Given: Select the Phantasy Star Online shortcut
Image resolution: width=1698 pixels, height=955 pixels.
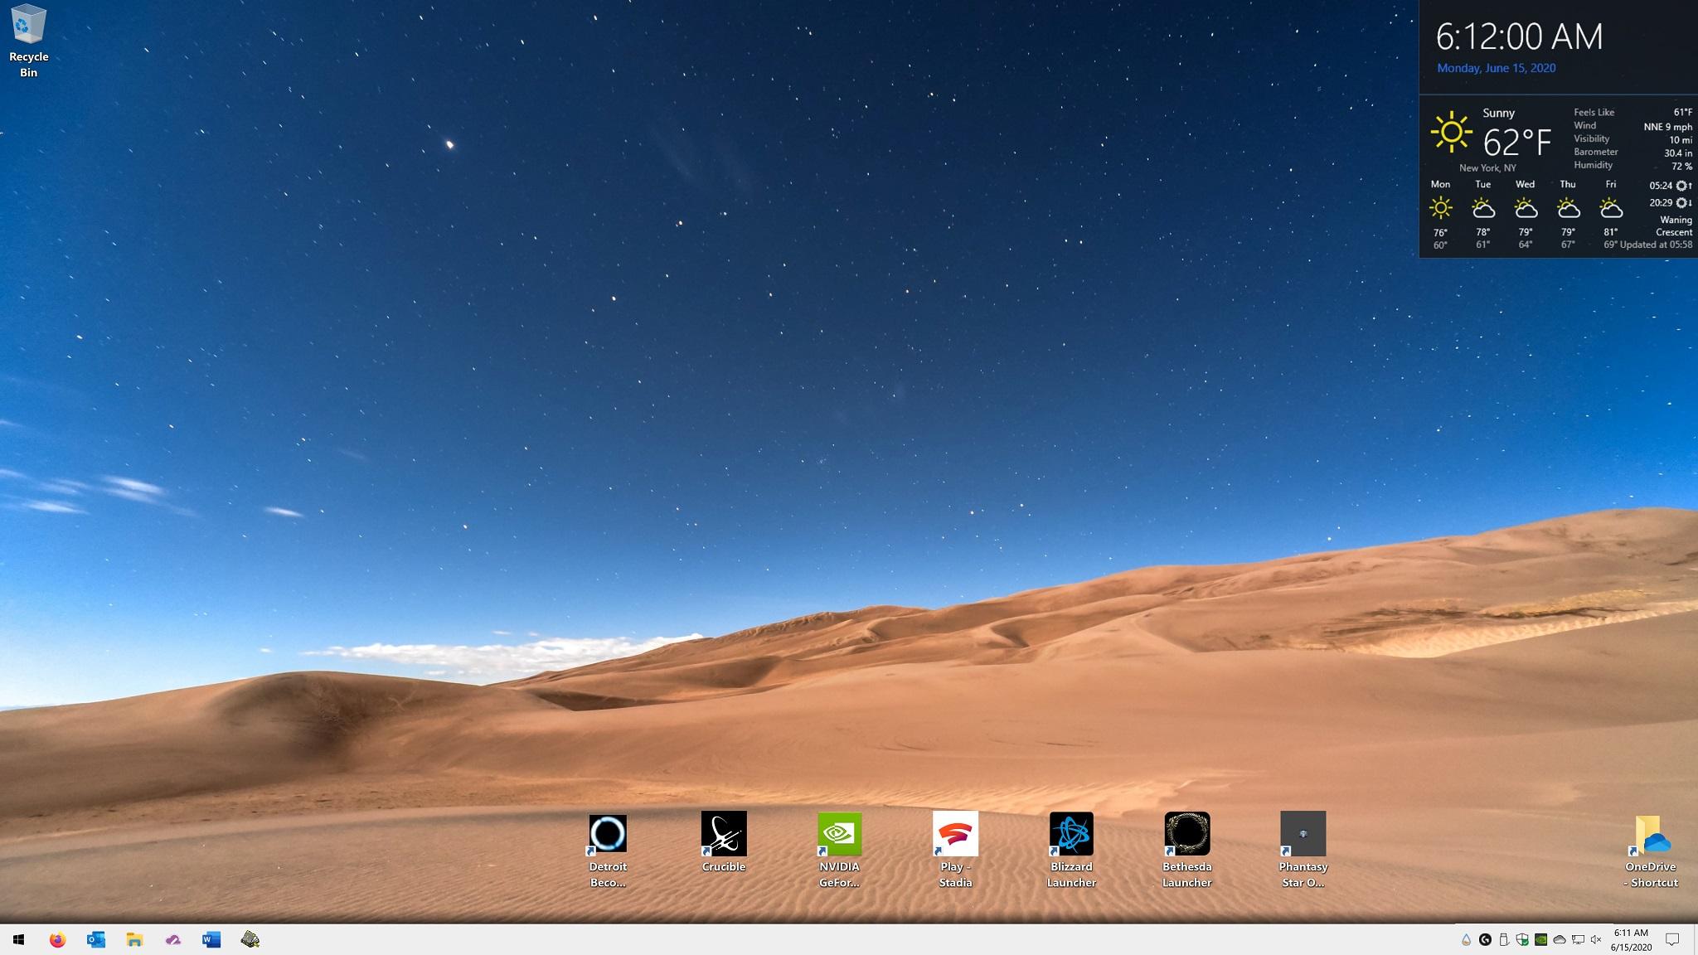Looking at the screenshot, I should point(1303,834).
